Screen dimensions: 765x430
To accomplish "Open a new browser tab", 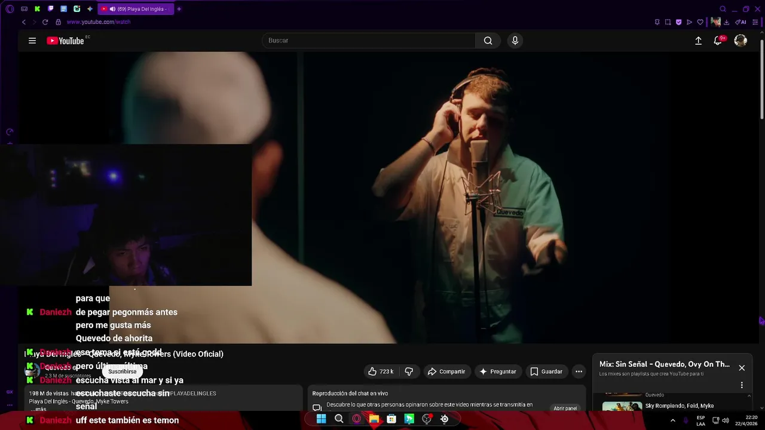I will click(179, 9).
